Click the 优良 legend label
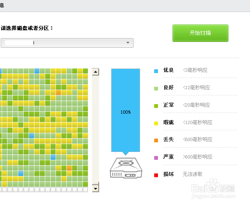This screenshot has width=250, height=205. click(x=168, y=70)
